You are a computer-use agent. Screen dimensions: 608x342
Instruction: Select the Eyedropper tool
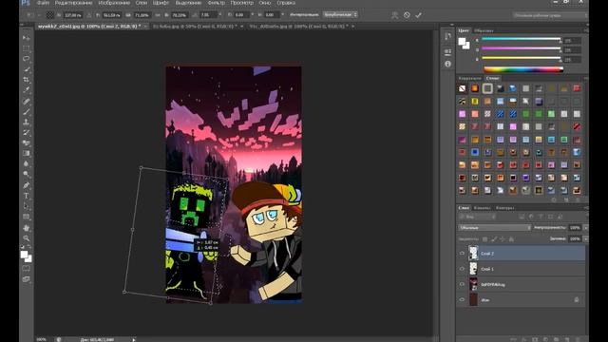pyautogui.click(x=26, y=90)
